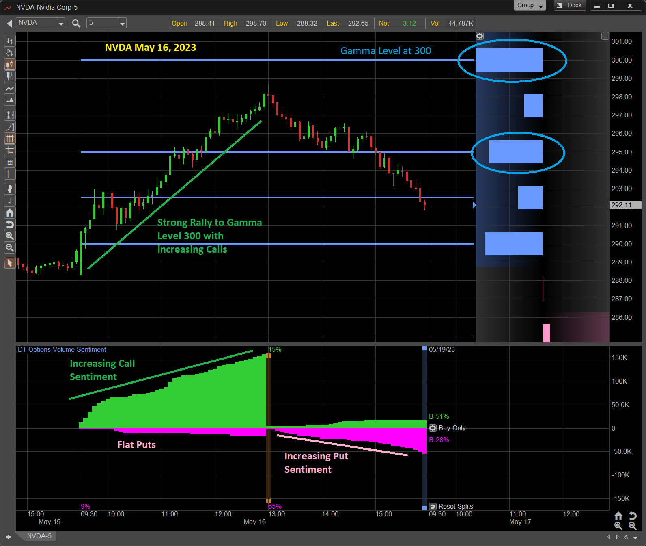Select the HLC bar chart style

(10, 53)
